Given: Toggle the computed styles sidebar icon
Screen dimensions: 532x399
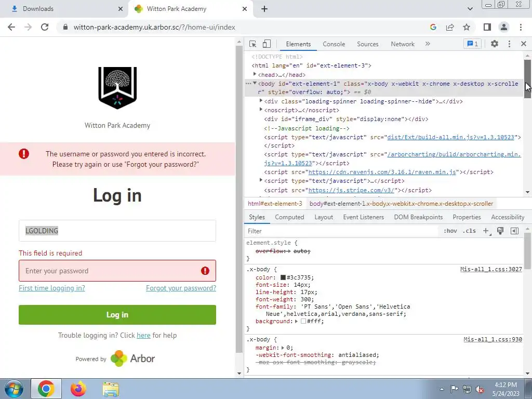Looking at the screenshot, I should [514, 231].
